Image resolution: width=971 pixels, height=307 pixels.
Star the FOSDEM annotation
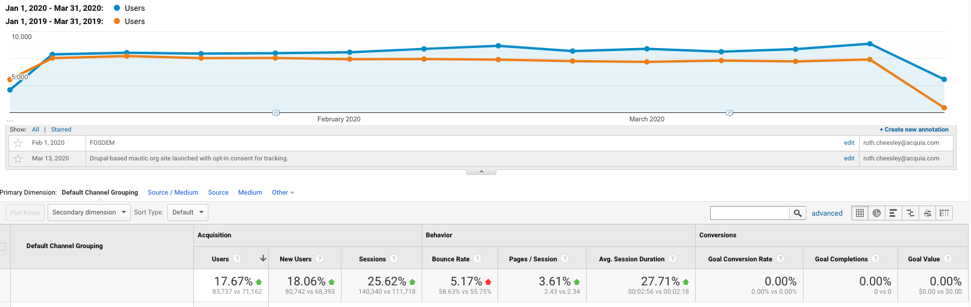click(x=18, y=143)
